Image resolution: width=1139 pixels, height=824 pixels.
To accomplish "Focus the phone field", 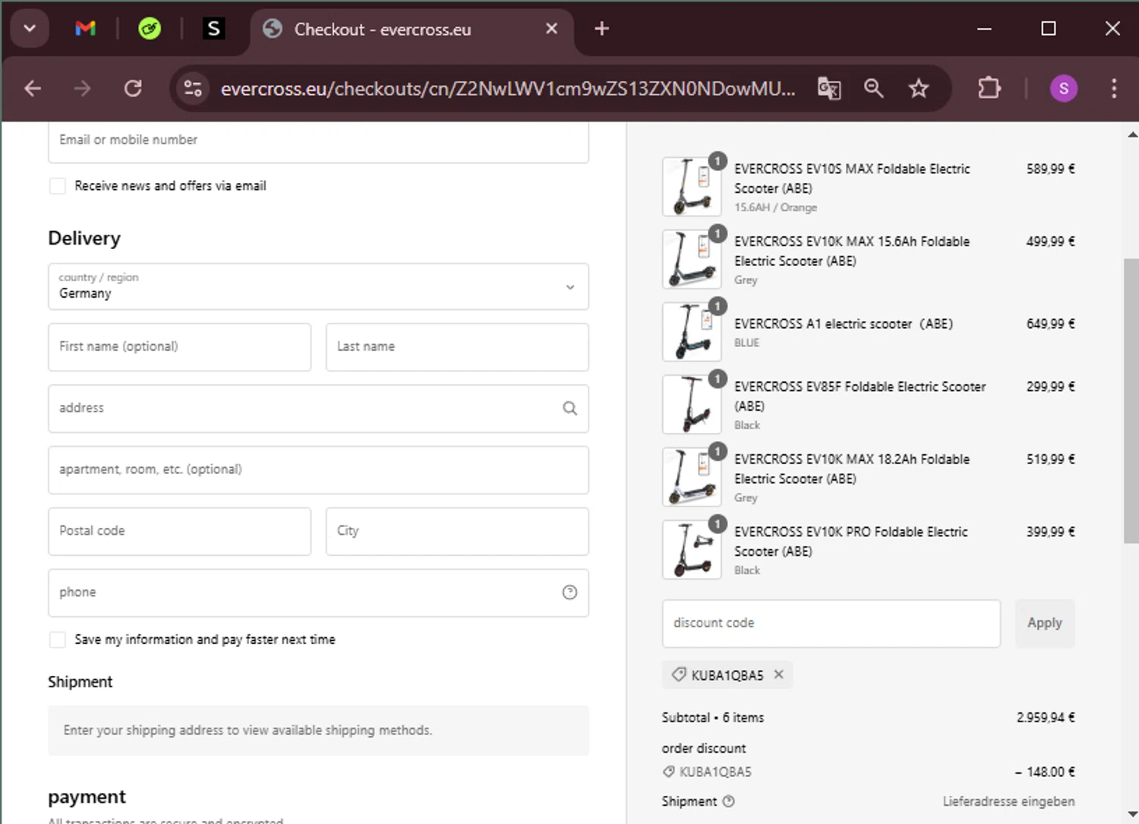I will (318, 593).
